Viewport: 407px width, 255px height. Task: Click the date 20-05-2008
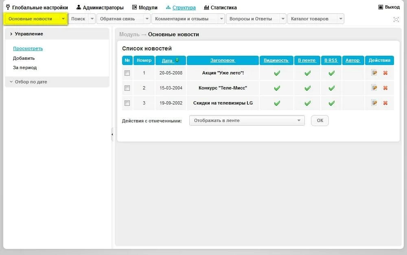point(171,73)
